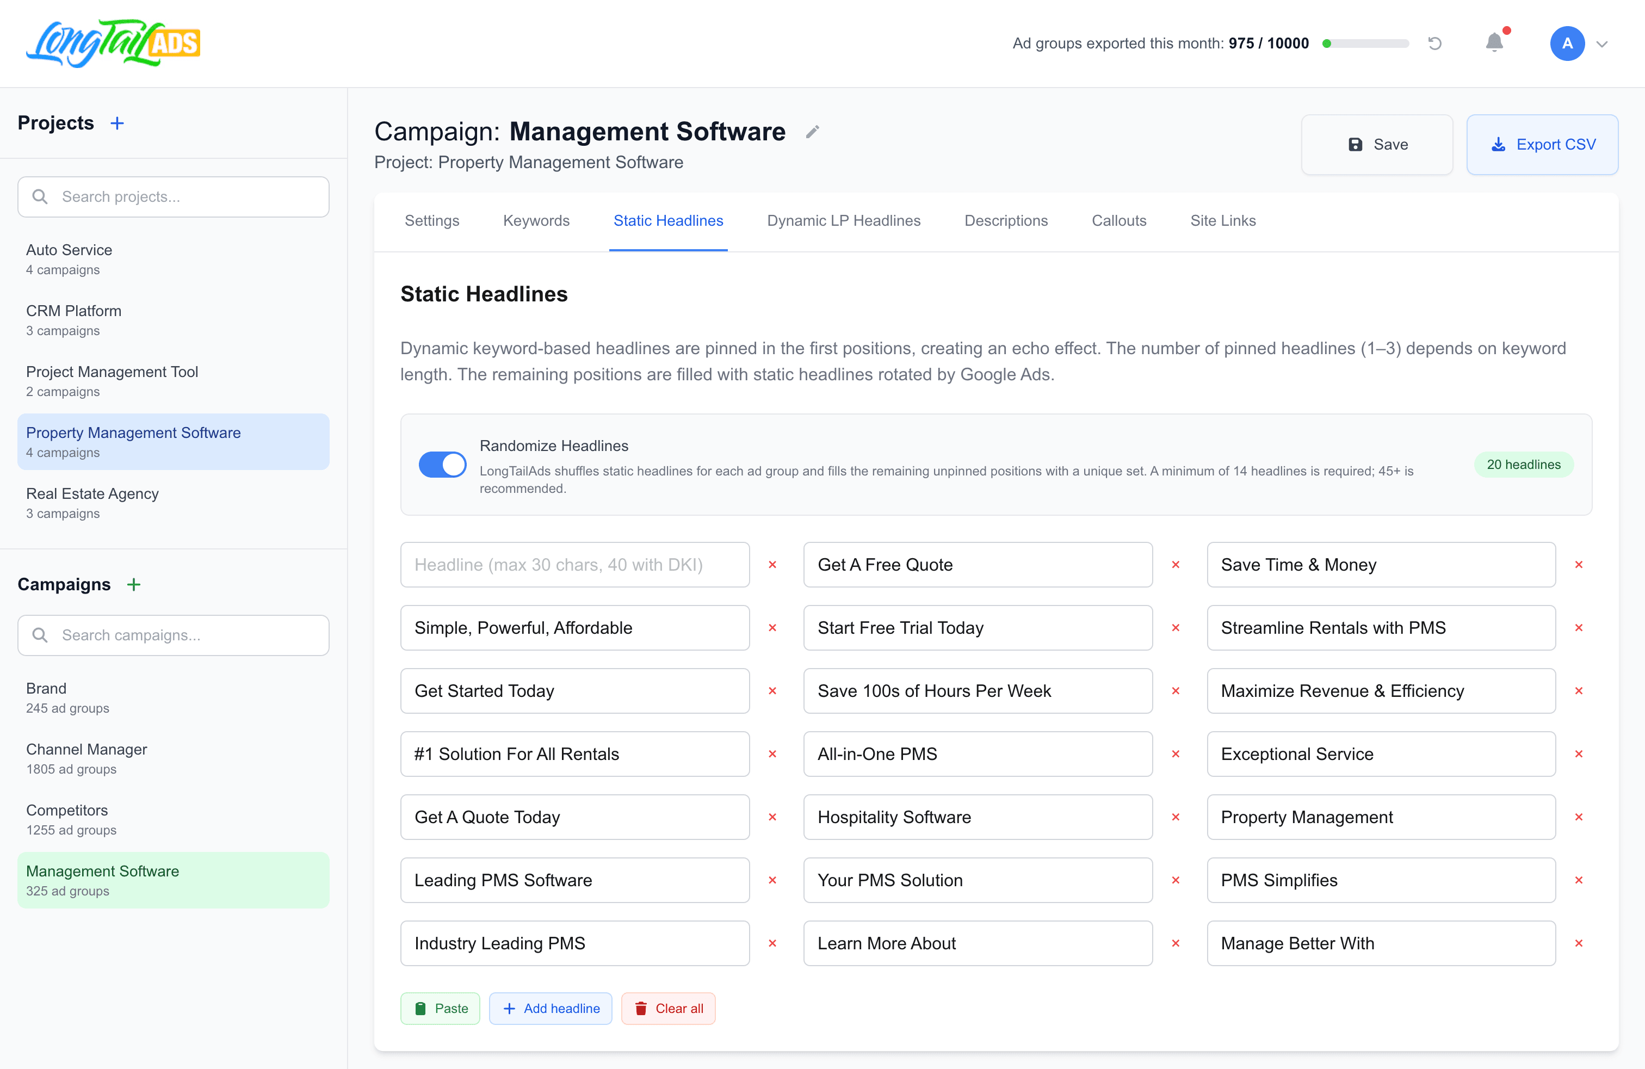The height and width of the screenshot is (1069, 1645).
Task: Switch to the Keywords tab
Action: click(536, 220)
